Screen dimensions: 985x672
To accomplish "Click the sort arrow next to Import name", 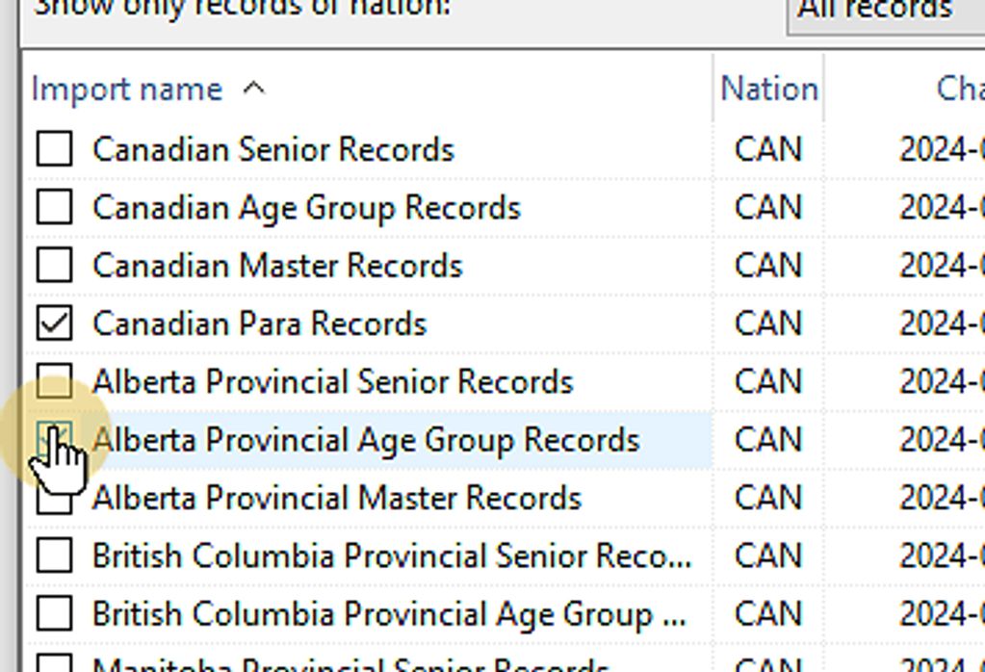I will [253, 89].
